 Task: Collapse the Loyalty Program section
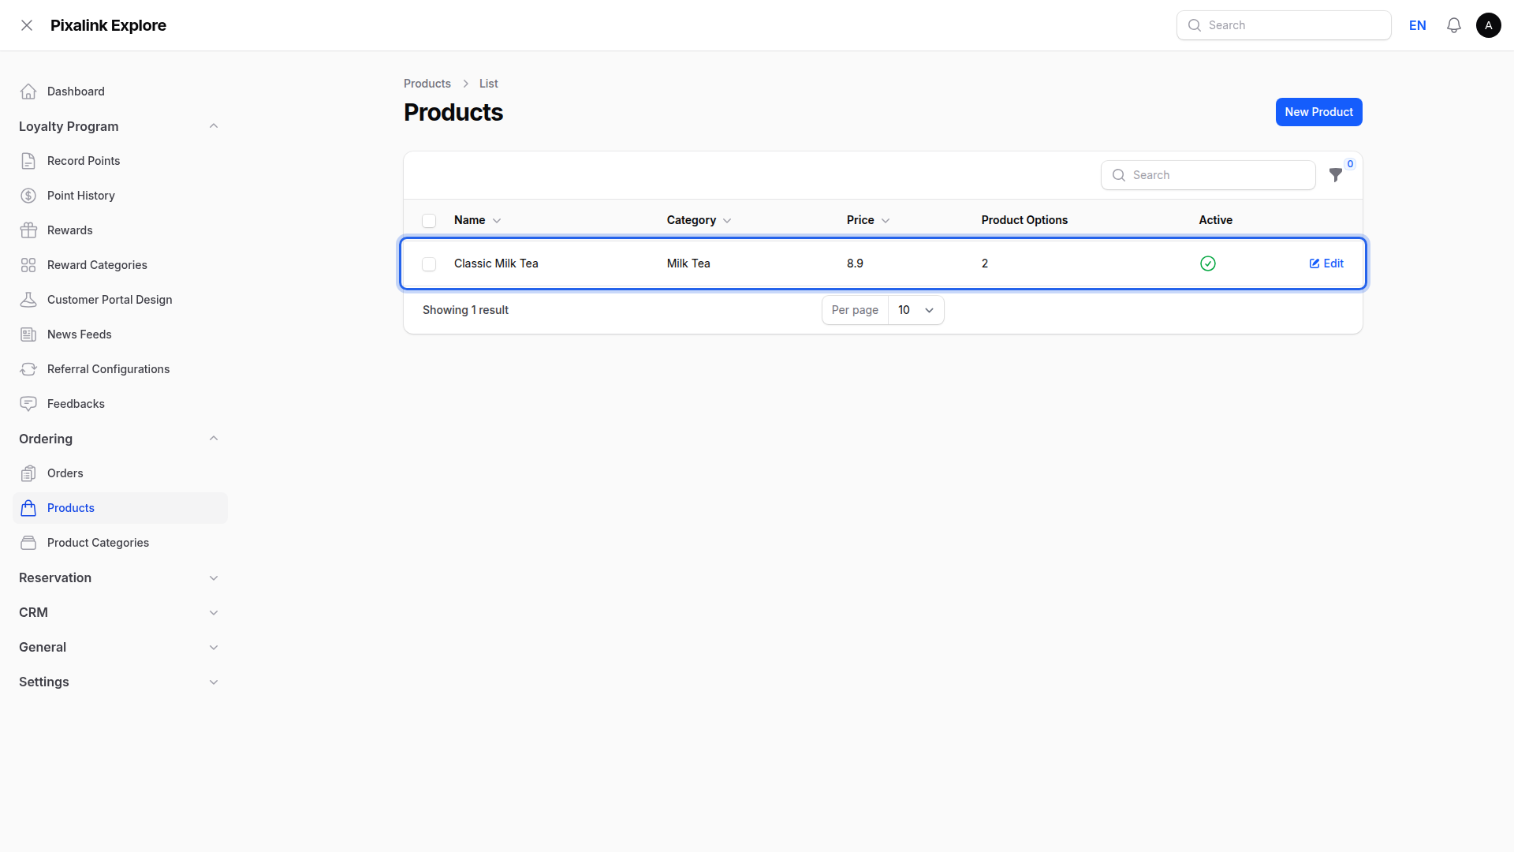[x=214, y=126]
